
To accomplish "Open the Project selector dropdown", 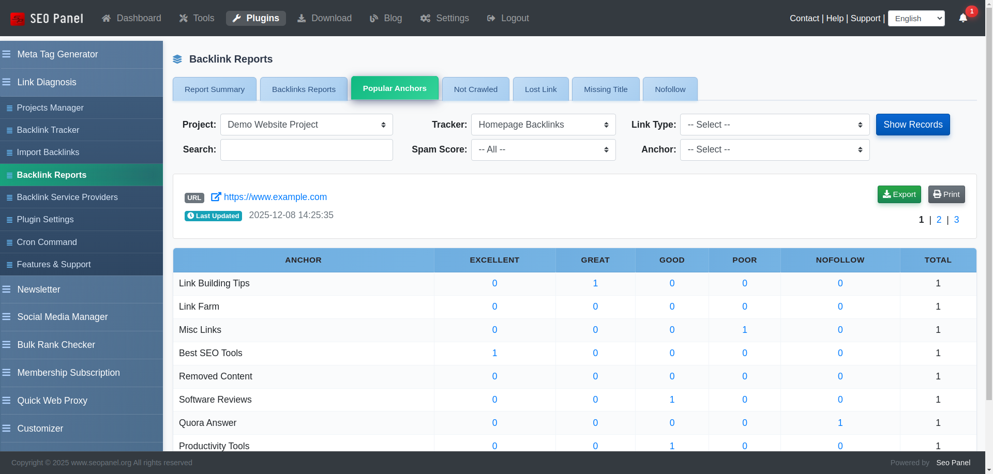I will [306, 125].
